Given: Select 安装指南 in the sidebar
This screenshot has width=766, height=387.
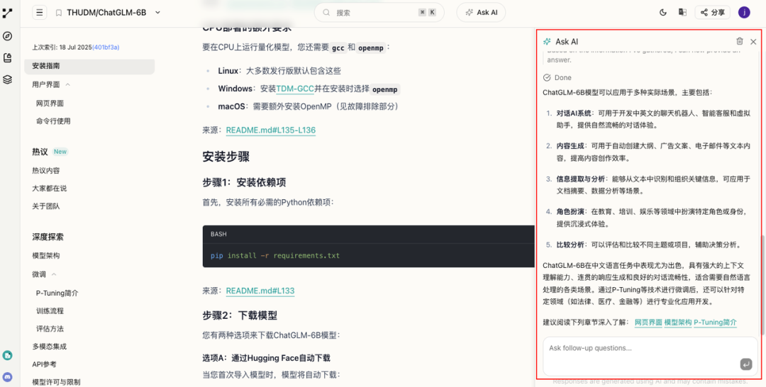Looking at the screenshot, I should 89,65.
